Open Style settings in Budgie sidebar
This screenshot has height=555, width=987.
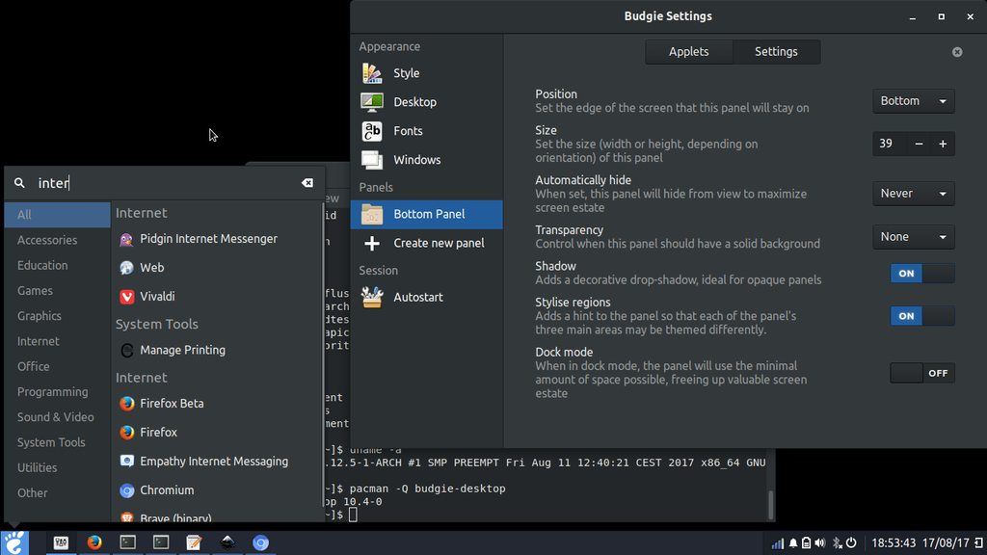pos(405,72)
